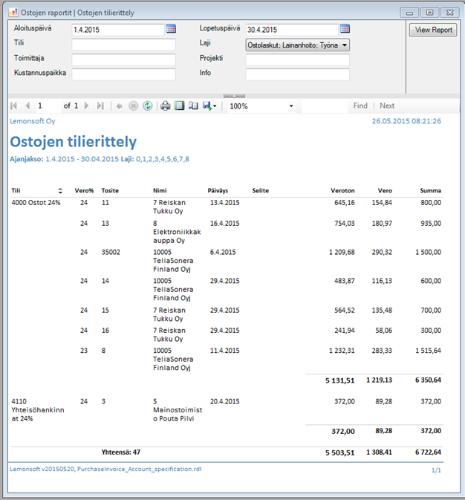The image size is (465, 500).
Task: Sort by Tili column toggle
Action: pyautogui.click(x=60, y=191)
